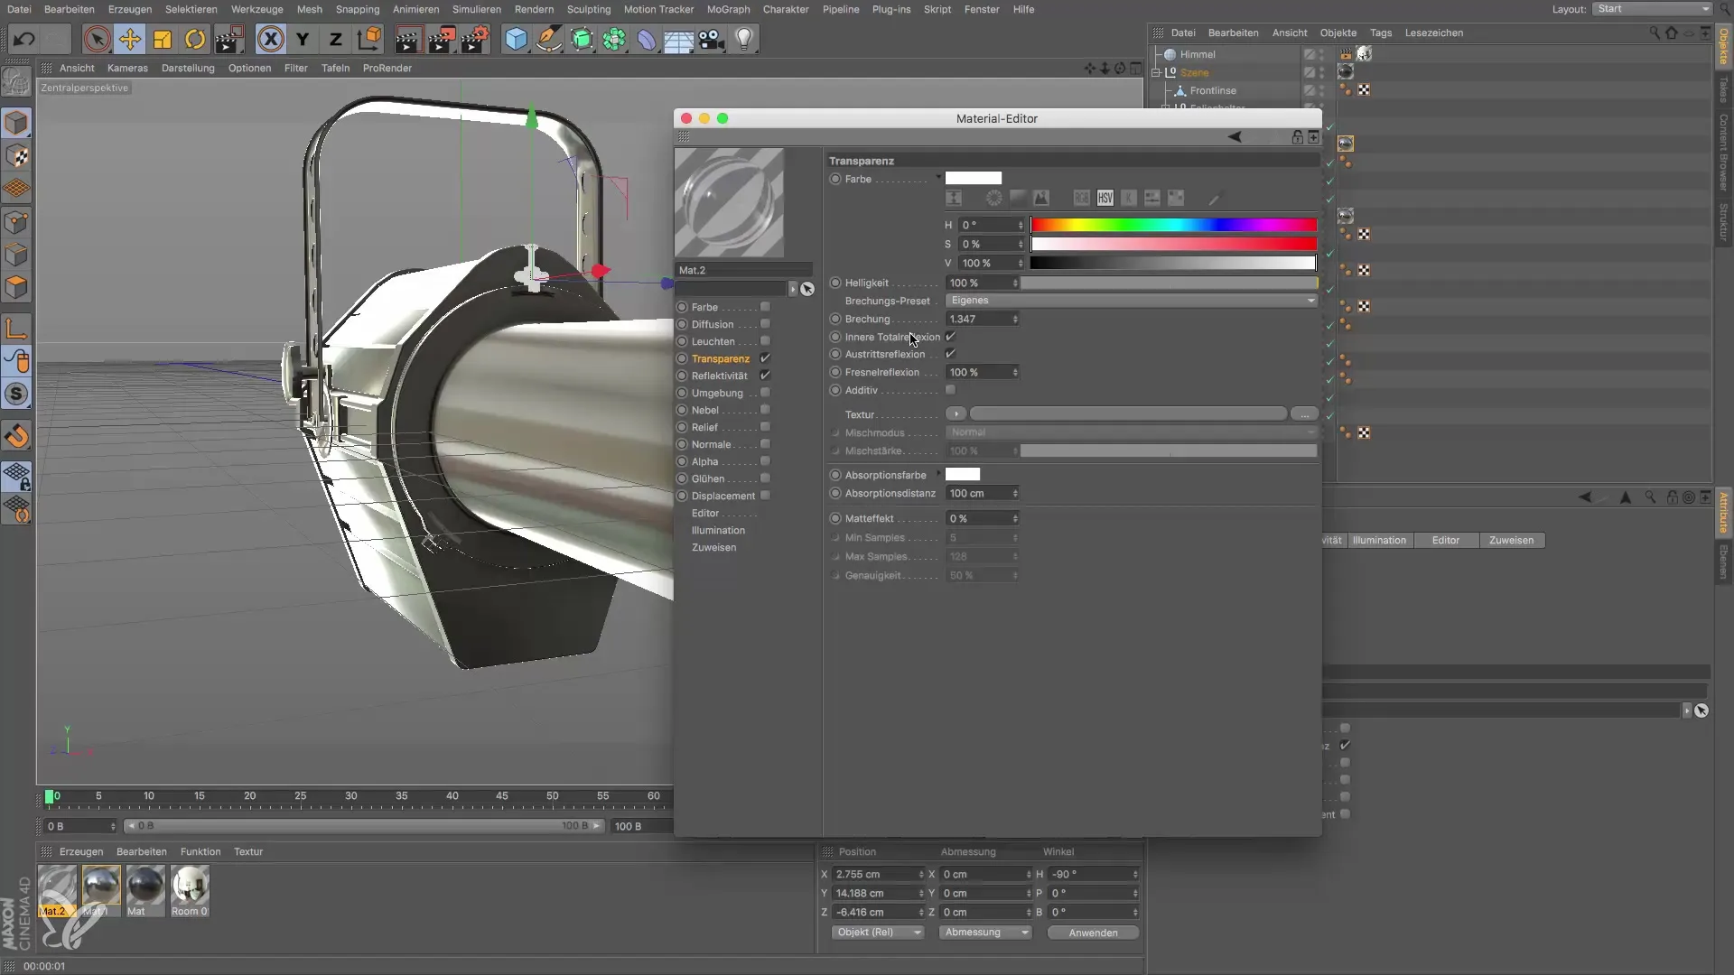Click the HSV color mode icon
Viewport: 1734px width, 975px height.
[x=1105, y=198]
